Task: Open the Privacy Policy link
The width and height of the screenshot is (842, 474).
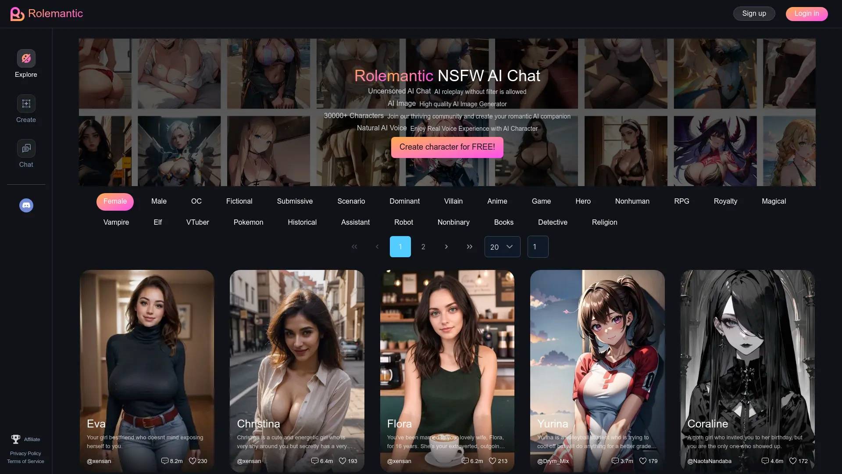Action: (25, 453)
